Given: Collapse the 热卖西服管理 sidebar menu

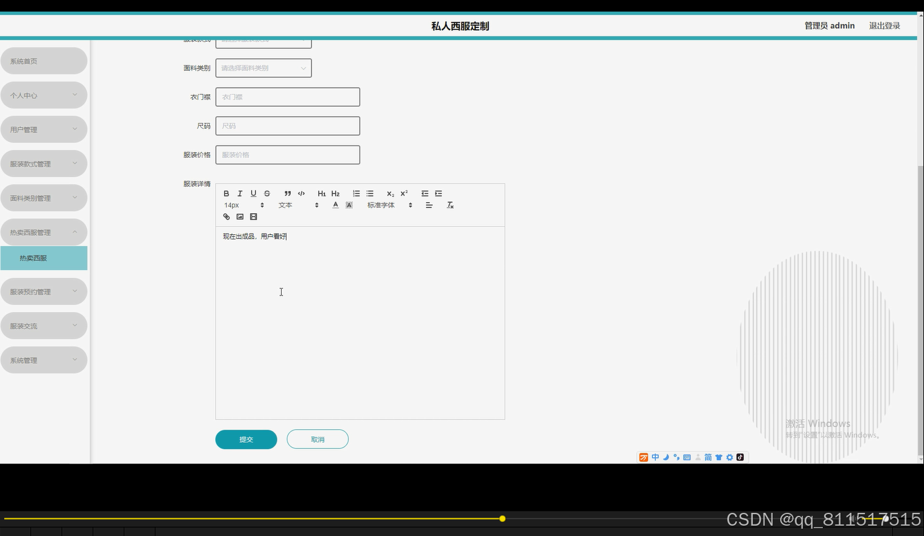Looking at the screenshot, I should point(44,232).
